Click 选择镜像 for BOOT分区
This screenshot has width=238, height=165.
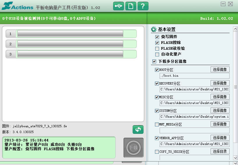[220, 69]
